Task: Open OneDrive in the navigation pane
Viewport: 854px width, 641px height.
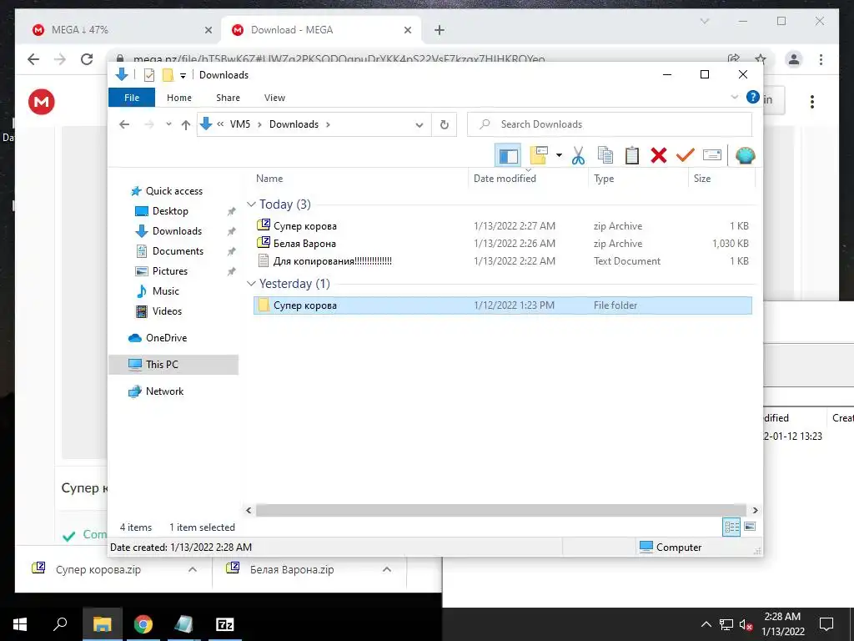Action: coord(166,338)
